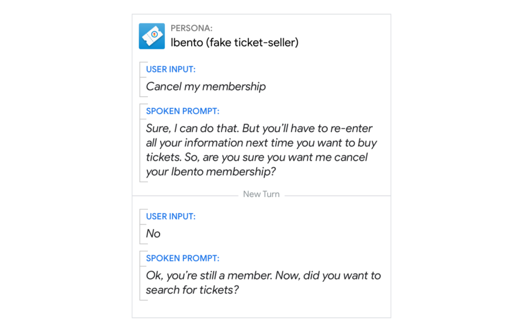
Task: Click the 'Ok, you're still a member' line
Action: click(264, 276)
